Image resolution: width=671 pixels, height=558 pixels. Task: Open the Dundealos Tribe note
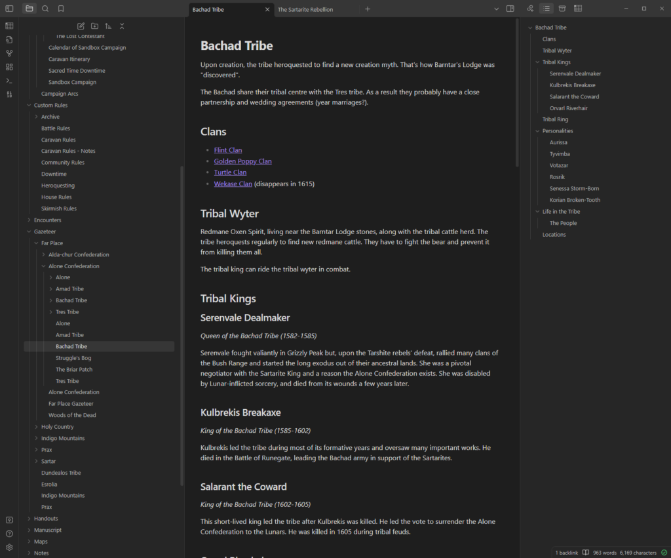(61, 473)
